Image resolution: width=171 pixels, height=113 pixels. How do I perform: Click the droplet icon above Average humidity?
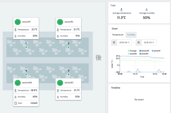(147, 10)
